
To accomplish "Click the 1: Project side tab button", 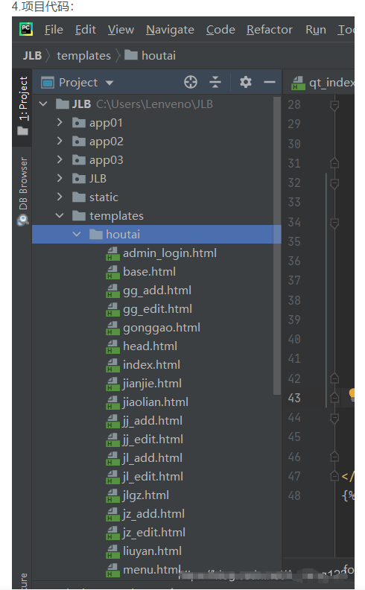I will coord(23,105).
